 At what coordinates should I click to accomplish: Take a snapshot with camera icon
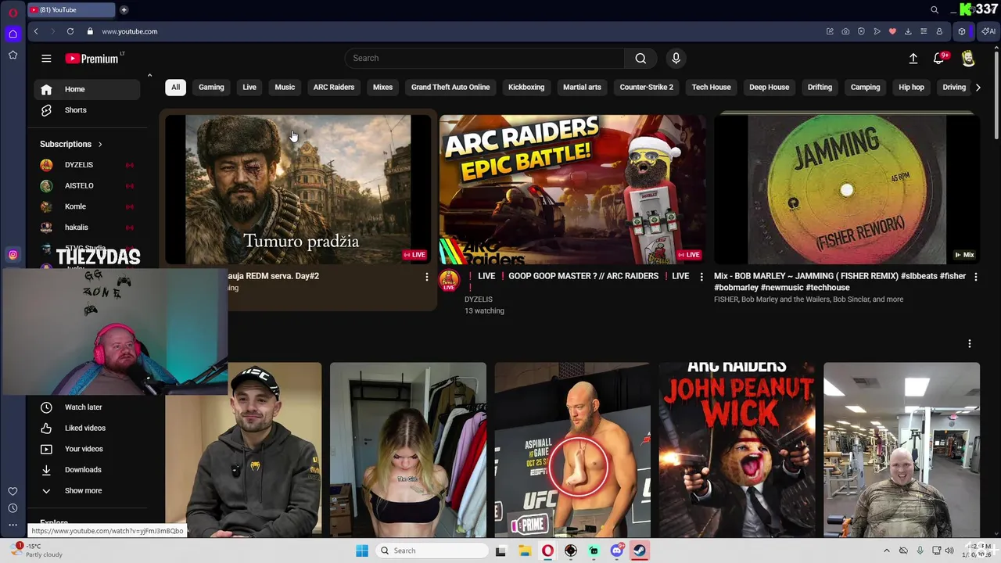845,31
